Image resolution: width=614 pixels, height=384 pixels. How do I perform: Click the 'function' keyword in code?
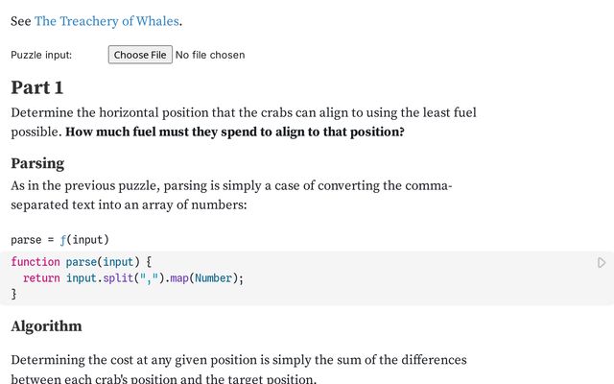tap(35, 261)
